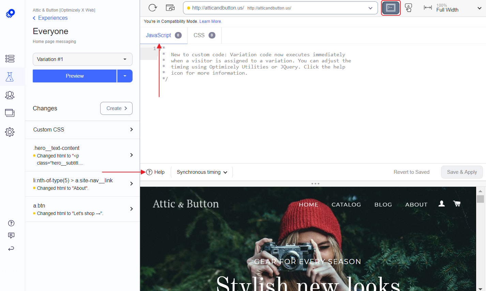Viewport: 486px width, 291px height.
Task: Open the Synchronous timing dropdown
Action: 202,172
